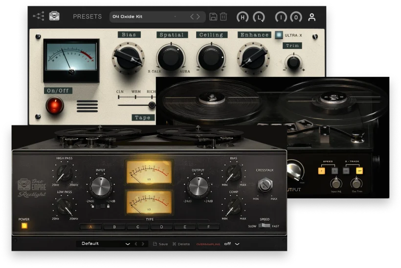Click the COMP knob in Reelight
Viewport: 401px width, 268px height.
coord(234,206)
